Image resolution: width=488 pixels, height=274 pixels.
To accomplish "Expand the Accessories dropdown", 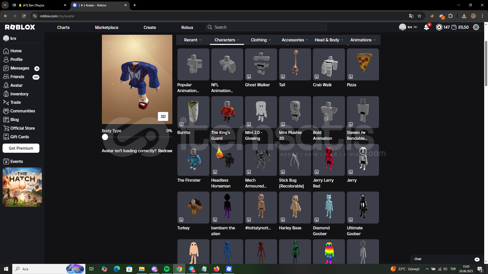I will [295, 40].
